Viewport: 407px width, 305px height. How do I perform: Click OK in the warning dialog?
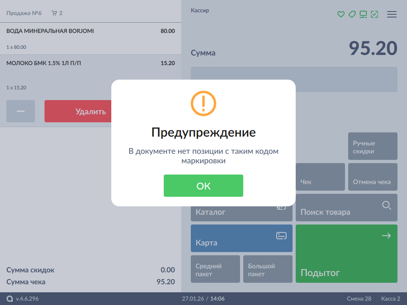203,186
